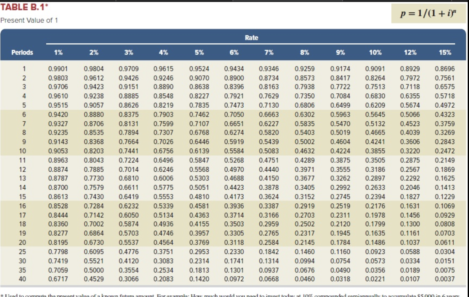The width and height of the screenshot is (469, 297).
Task: Select the 1% rate column header
Action: point(58,52)
